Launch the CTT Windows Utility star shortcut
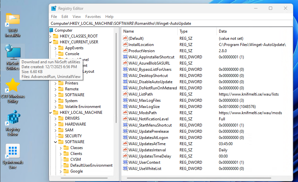The image size is (298, 182). (x=13, y=91)
